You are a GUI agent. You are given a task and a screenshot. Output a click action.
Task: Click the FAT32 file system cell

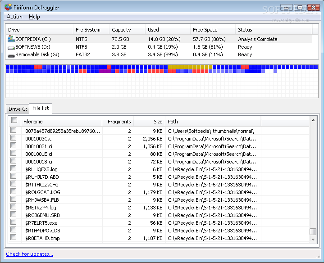click(82, 54)
